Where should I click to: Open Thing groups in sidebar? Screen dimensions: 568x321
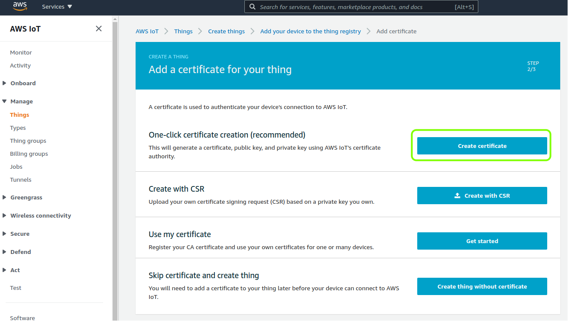[28, 141]
